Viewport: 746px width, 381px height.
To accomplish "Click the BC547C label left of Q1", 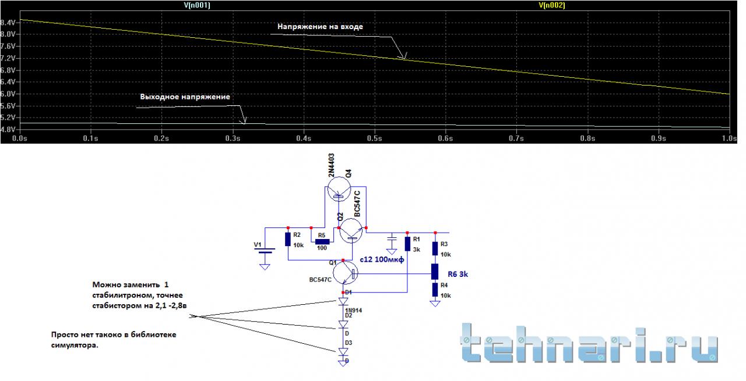I will coord(321,280).
